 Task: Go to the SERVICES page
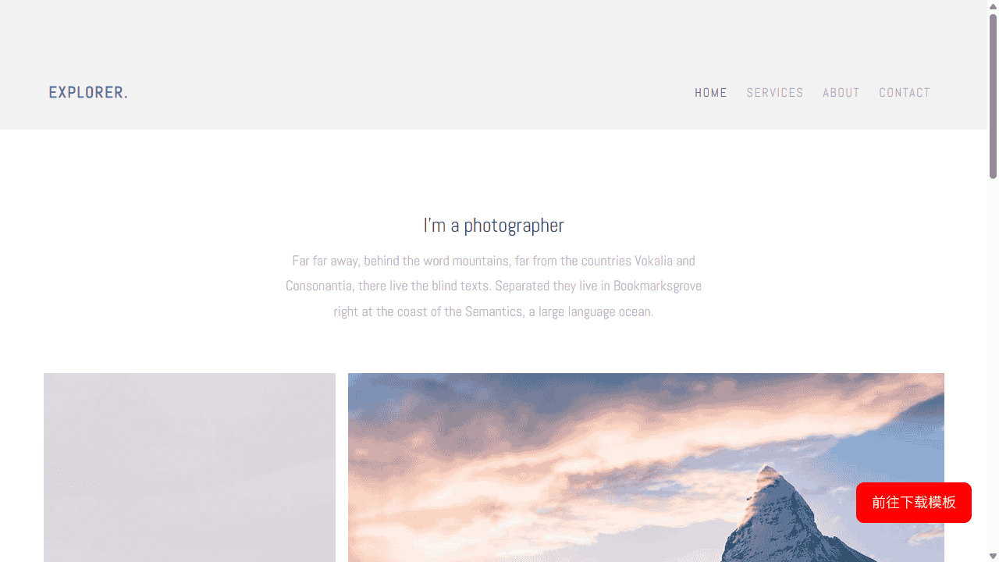click(775, 93)
